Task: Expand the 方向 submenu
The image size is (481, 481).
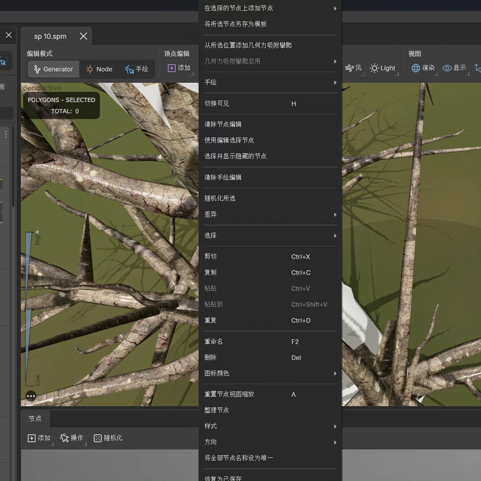Action: tap(270, 442)
